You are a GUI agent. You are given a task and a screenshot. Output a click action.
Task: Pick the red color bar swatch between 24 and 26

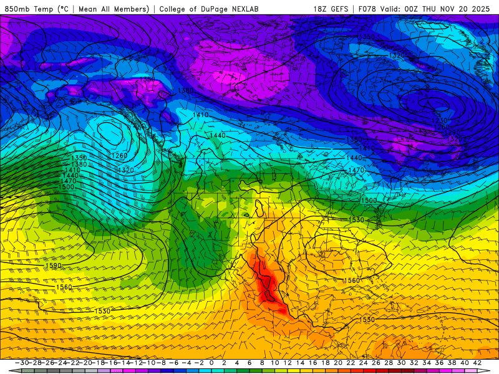tap(370, 371)
